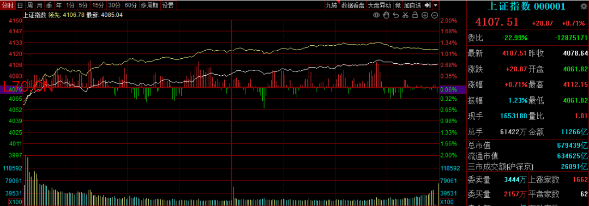This screenshot has width=589, height=206.
Task: Click the -12875171 value
Action: (571, 38)
